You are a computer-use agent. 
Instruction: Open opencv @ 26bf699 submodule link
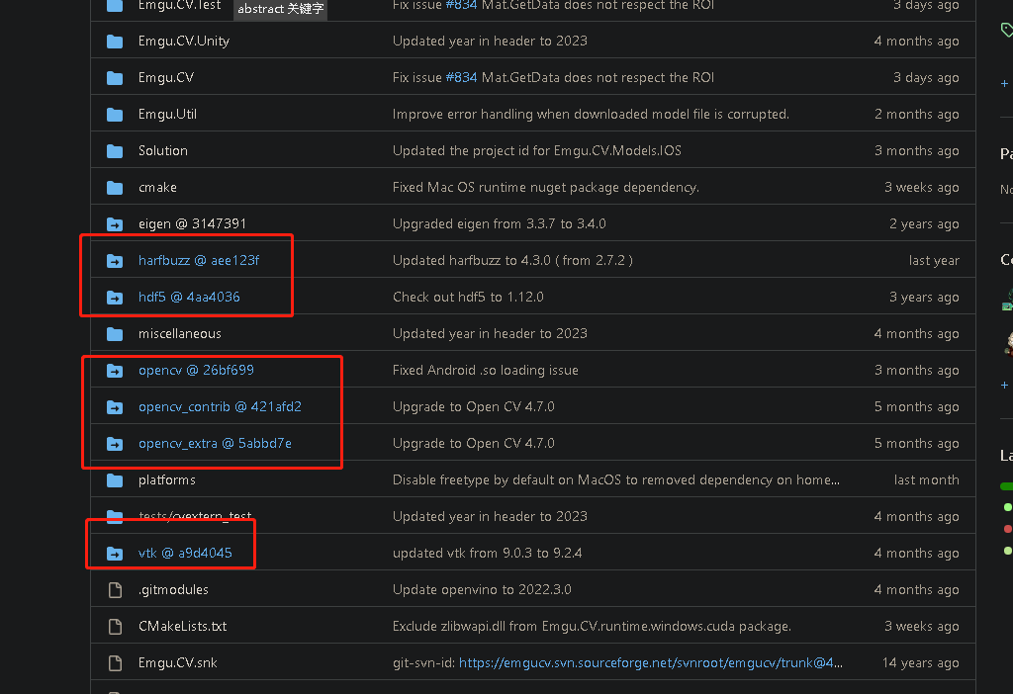point(196,370)
